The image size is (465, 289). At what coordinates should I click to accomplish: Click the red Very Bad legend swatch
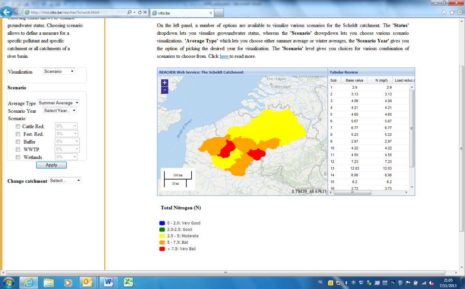(162, 249)
